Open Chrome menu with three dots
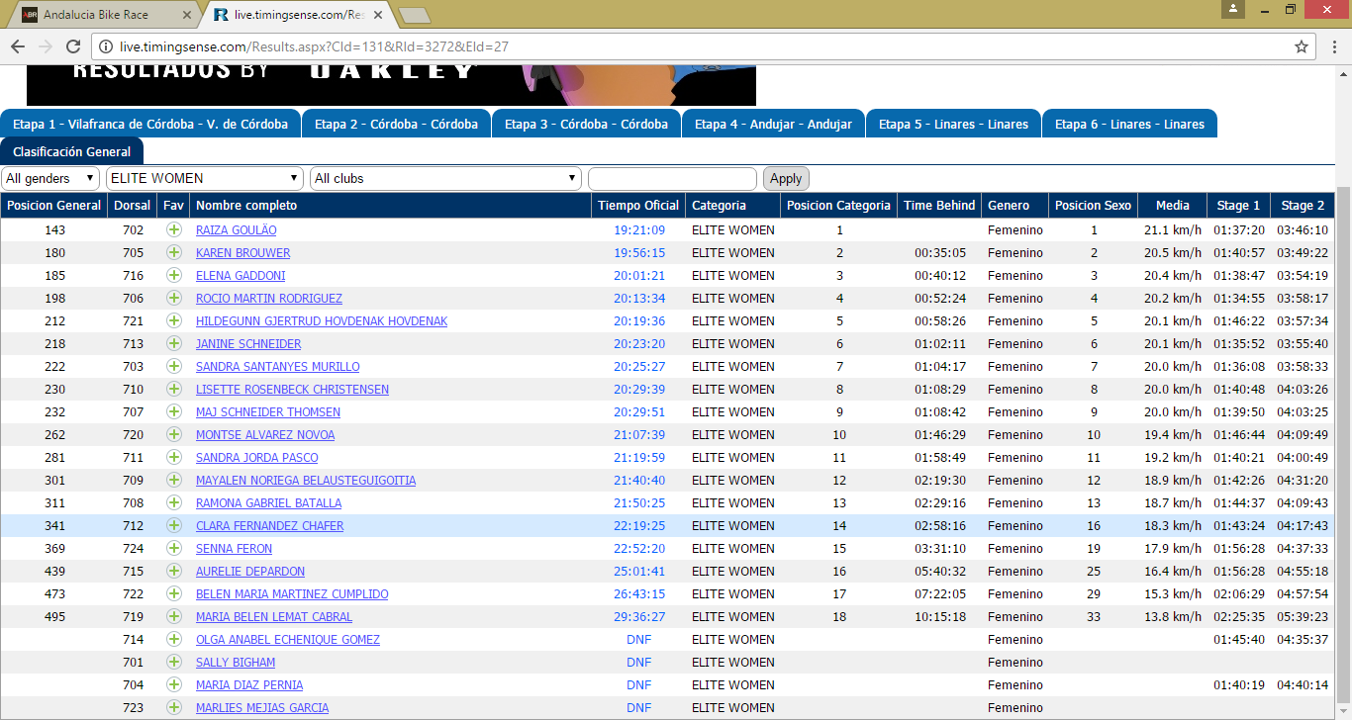This screenshot has width=1352, height=720. point(1332,46)
